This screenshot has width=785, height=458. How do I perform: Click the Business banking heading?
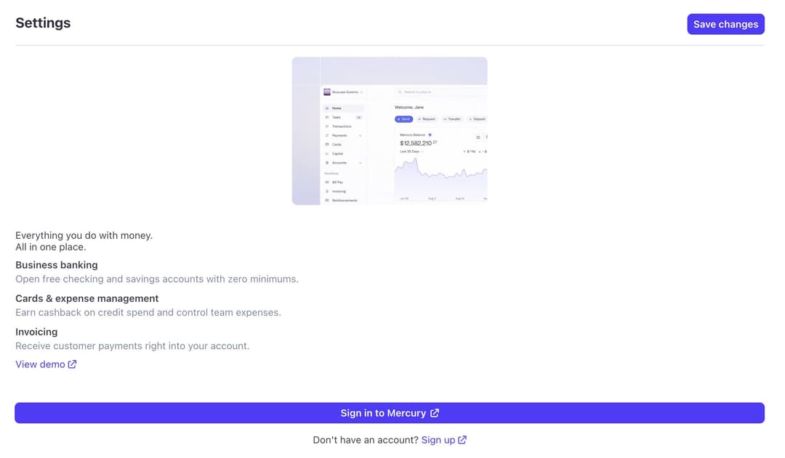(x=57, y=265)
